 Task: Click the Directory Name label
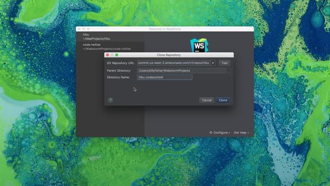coord(118,77)
